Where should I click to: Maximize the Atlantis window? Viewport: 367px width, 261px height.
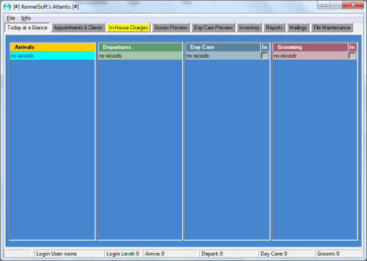pos(336,5)
